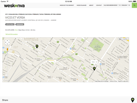
Task: Open the Mood Planner menu item
Action: click(82, 5)
